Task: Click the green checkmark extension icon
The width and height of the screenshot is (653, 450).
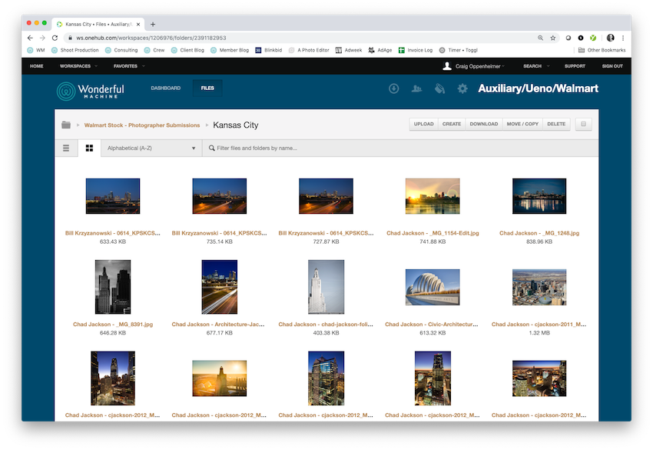Action: pos(593,38)
